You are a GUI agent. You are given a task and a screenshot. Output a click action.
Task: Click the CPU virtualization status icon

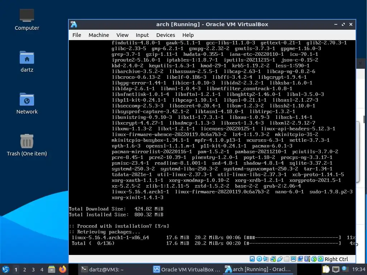[x=307, y=259]
